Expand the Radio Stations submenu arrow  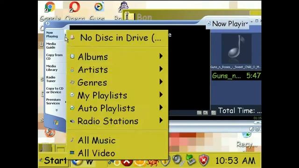pyautogui.click(x=161, y=120)
